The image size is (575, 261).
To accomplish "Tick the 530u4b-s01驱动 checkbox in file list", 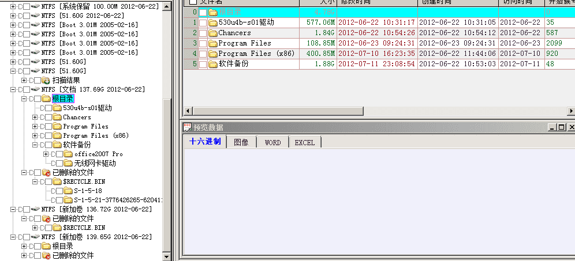I will (x=203, y=22).
